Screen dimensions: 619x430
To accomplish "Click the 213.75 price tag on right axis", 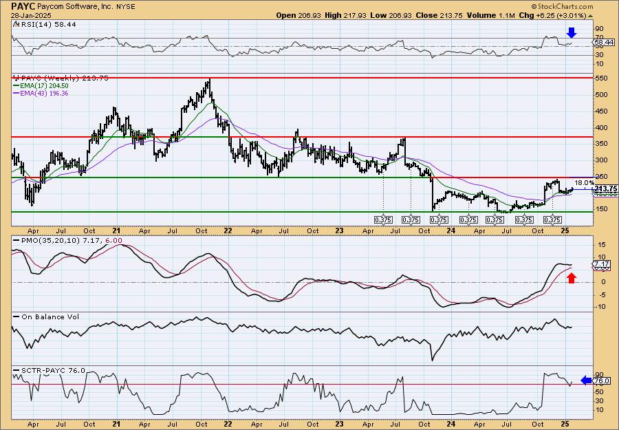I will pyautogui.click(x=605, y=189).
